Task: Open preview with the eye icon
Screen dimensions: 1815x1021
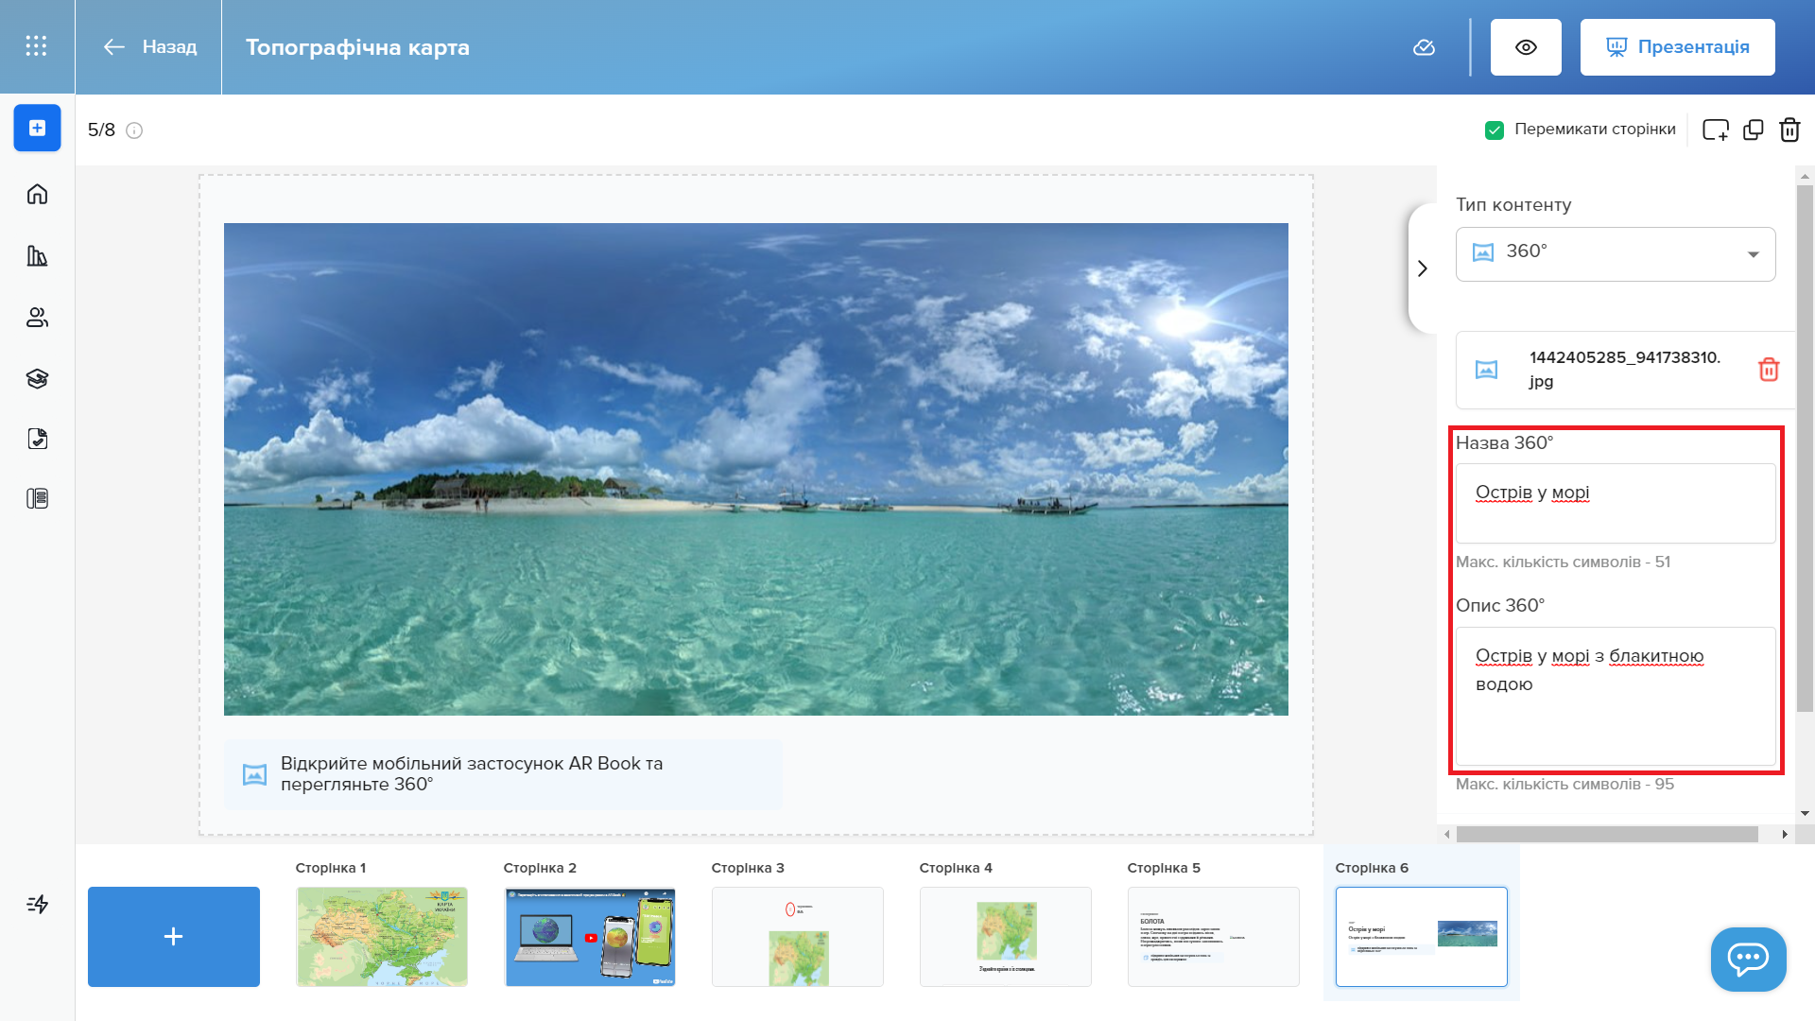Action: [1526, 47]
